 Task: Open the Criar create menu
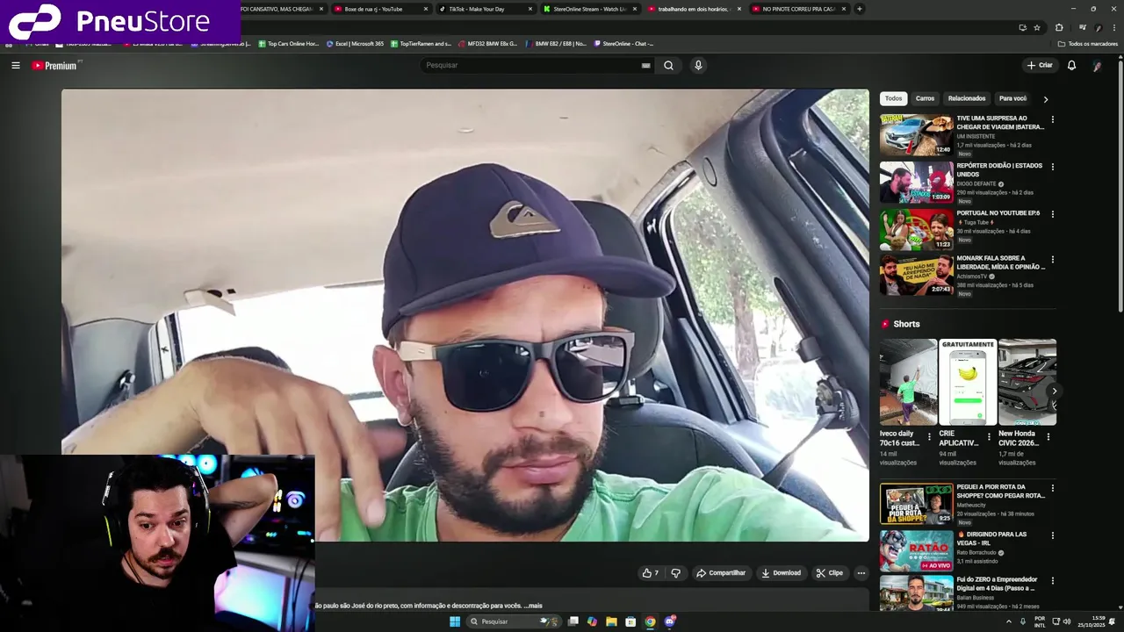tap(1040, 65)
